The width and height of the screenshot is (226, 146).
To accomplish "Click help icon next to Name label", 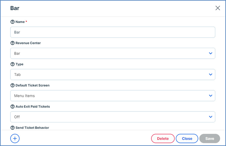I will coord(13,22).
